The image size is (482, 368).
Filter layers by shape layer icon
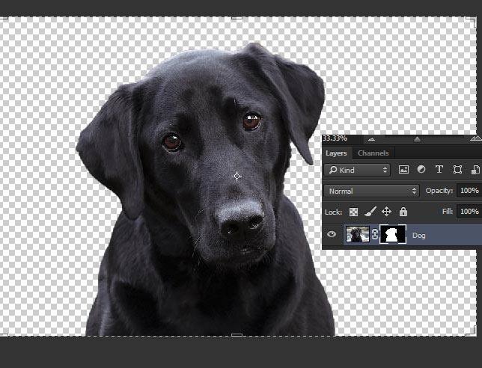(x=457, y=170)
